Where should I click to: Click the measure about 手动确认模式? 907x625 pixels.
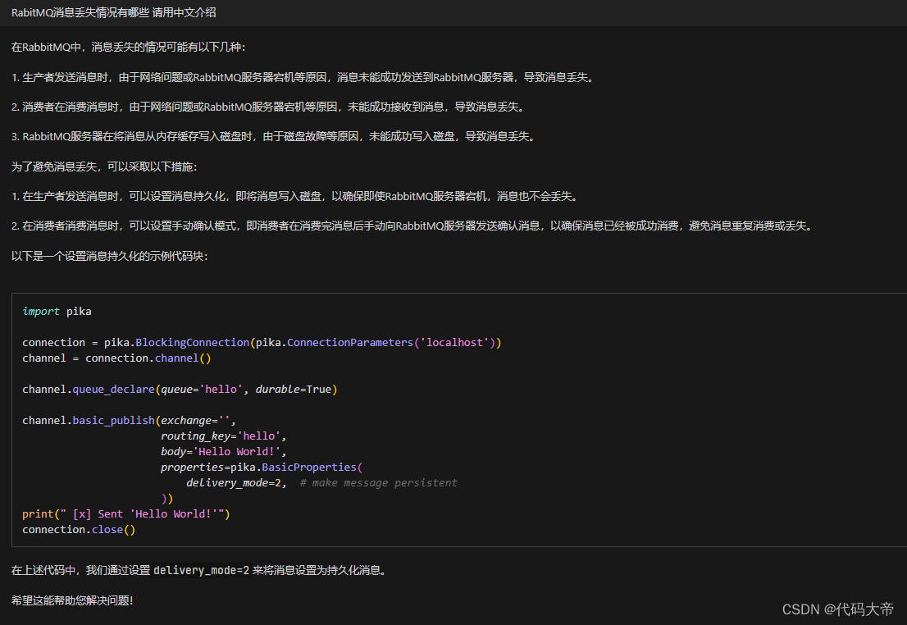pyautogui.click(x=413, y=226)
